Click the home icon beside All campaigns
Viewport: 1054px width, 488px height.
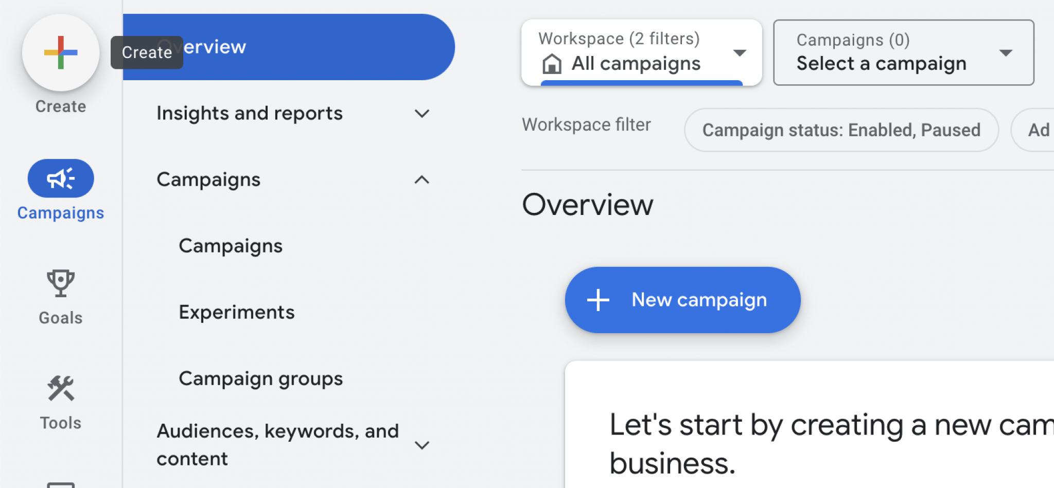[x=552, y=64]
